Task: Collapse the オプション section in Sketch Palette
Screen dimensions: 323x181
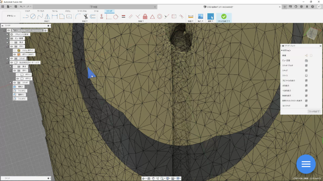Action: 282,50
